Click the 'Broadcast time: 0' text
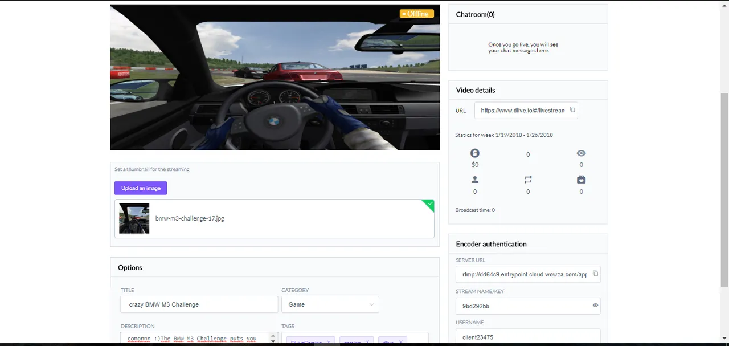 click(475, 210)
